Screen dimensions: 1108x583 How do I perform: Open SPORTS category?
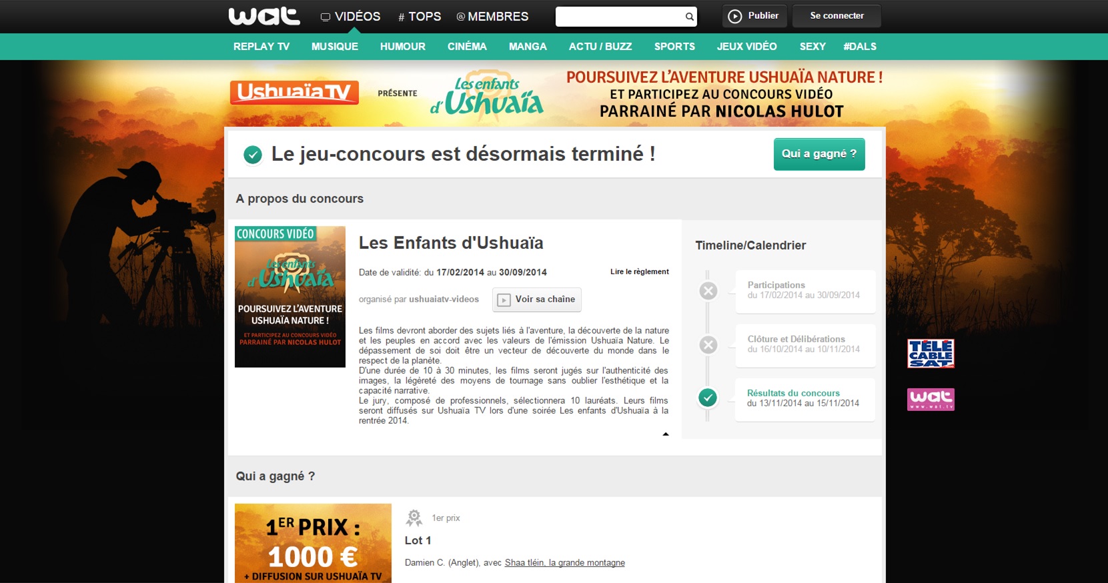pos(674,47)
